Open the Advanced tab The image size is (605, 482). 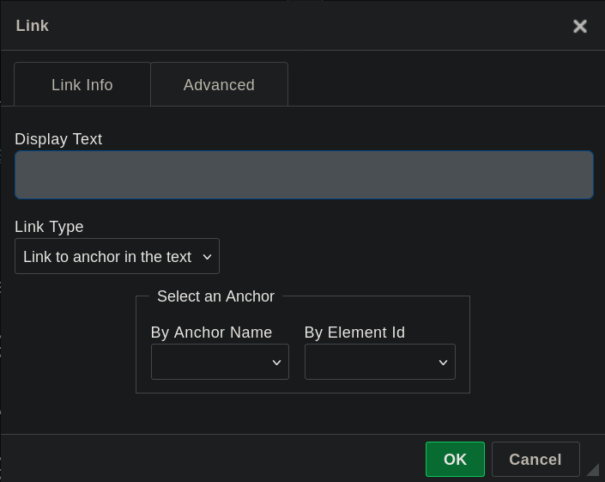219,85
